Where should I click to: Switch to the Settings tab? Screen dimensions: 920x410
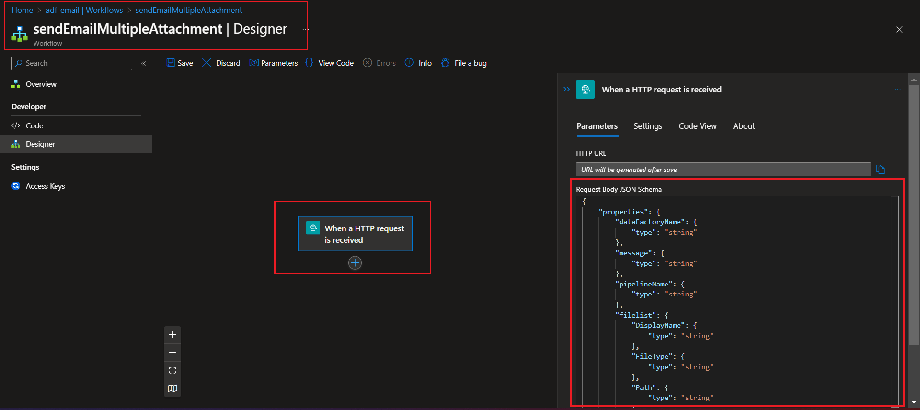(648, 126)
